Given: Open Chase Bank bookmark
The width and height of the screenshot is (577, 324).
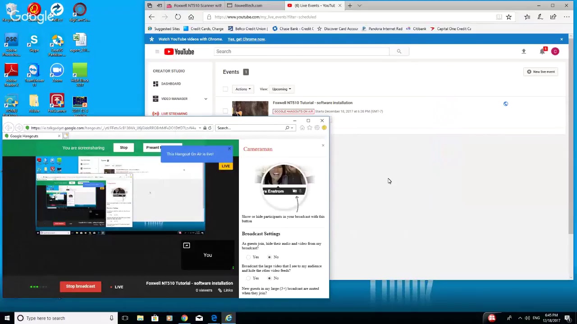Looking at the screenshot, I should (x=293, y=29).
